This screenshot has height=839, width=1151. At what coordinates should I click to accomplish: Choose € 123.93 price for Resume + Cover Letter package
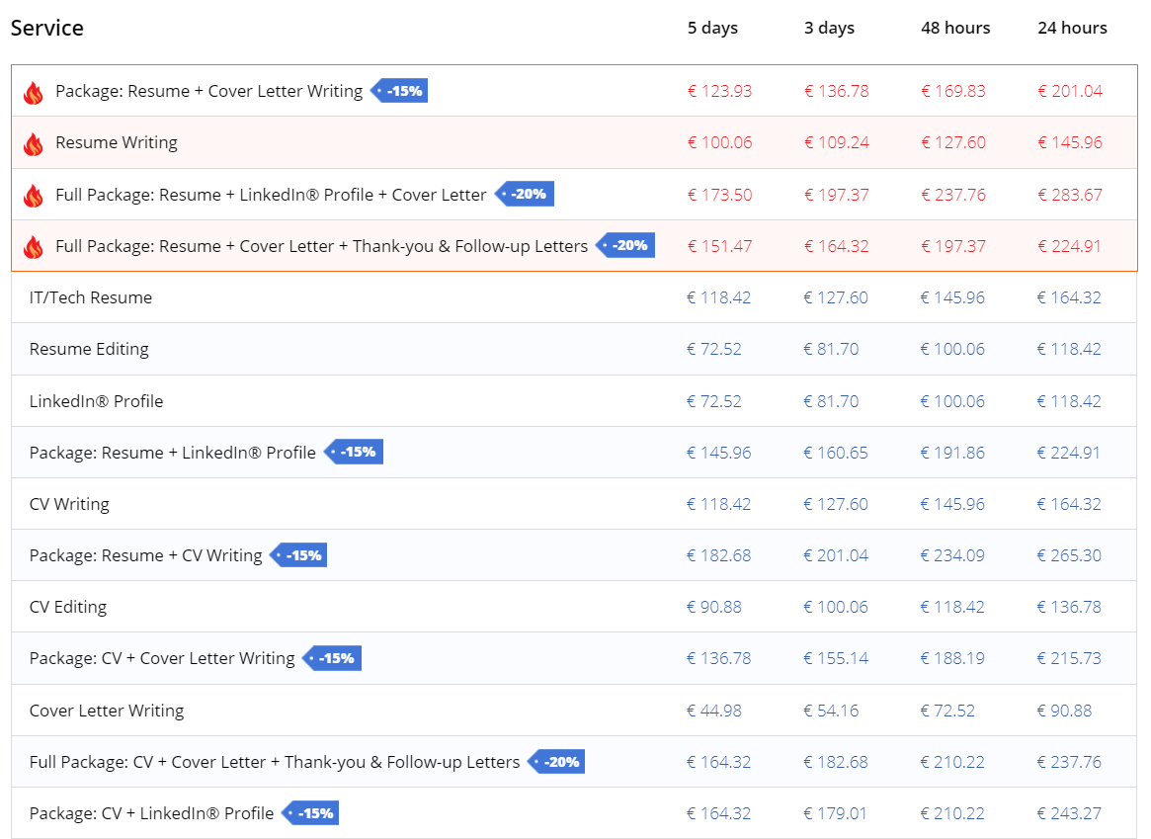(x=719, y=91)
